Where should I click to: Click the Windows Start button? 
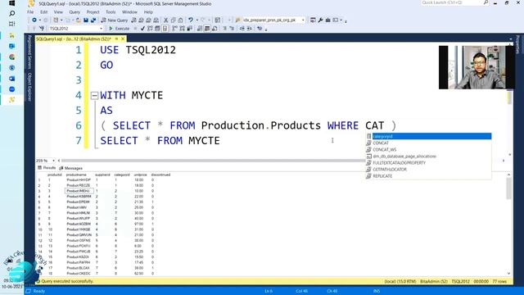click(x=12, y=3)
